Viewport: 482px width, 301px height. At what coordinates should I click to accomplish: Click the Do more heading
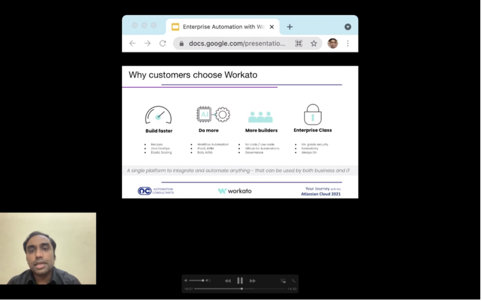pyautogui.click(x=209, y=131)
